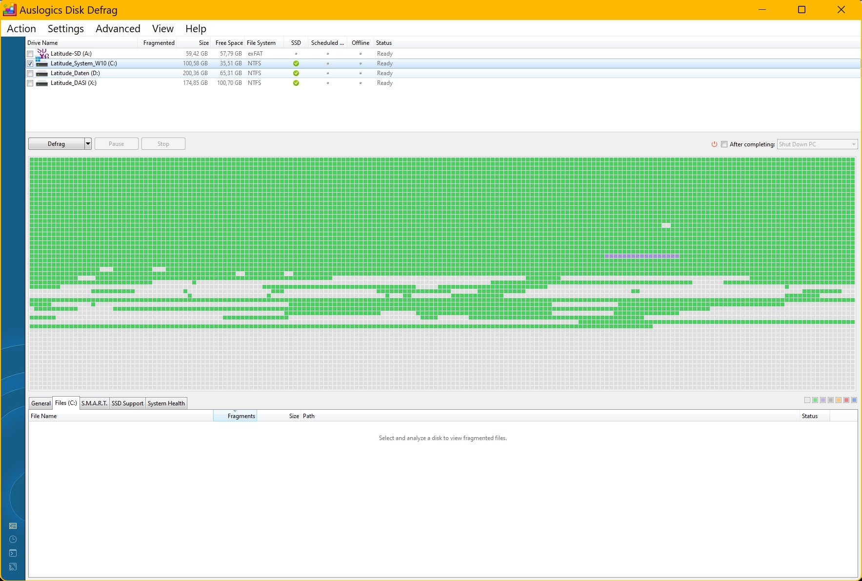The image size is (862, 581).
Task: Click the green SSD check for drive X:
Action: point(296,83)
